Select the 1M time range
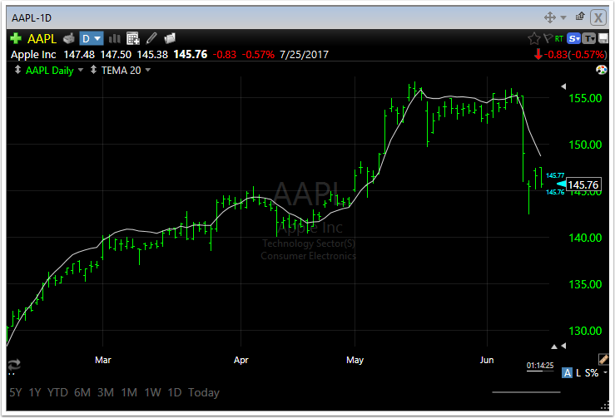Image resolution: width=615 pixels, height=418 pixels. click(x=129, y=392)
